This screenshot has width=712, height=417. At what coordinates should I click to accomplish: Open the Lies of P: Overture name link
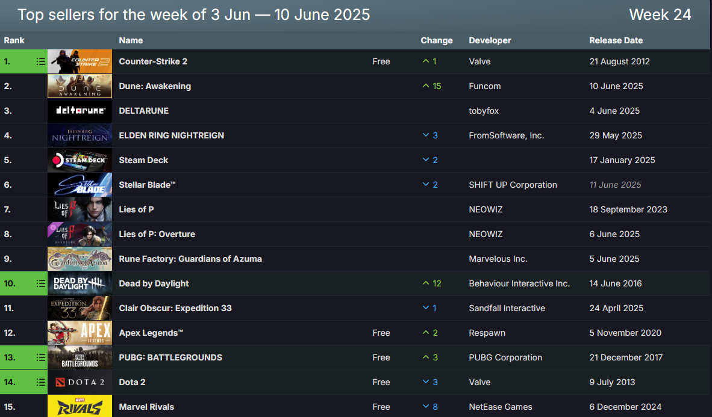[157, 234]
